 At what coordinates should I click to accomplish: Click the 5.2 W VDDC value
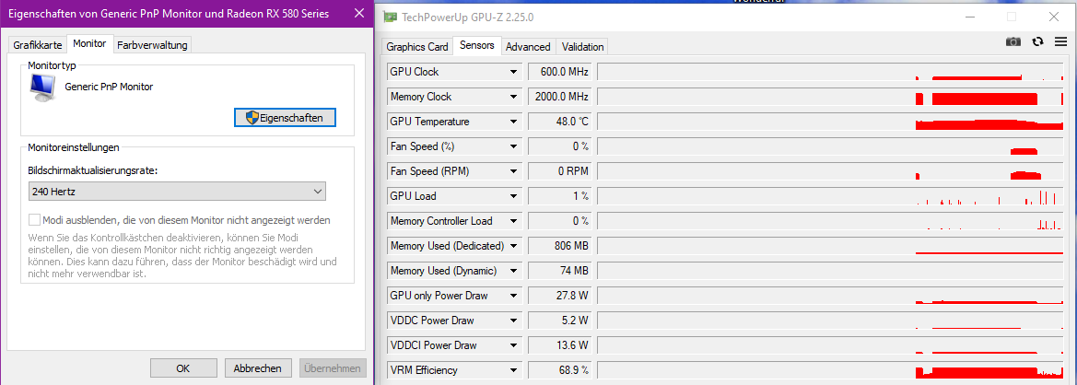tap(560, 321)
